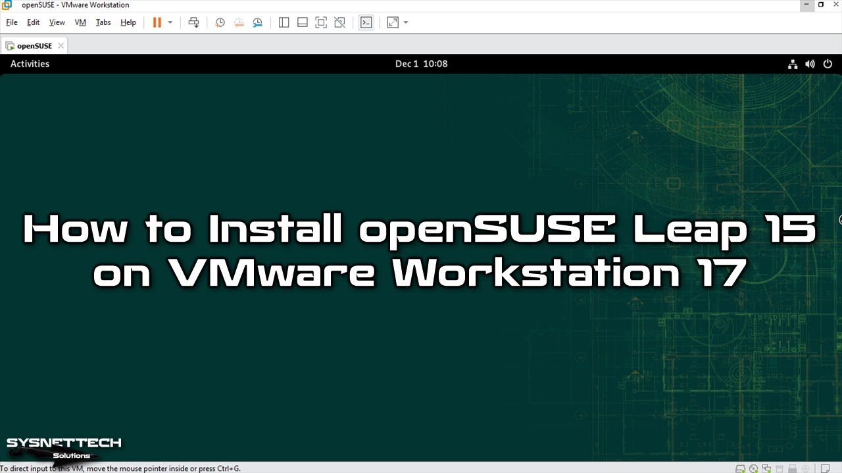Image resolution: width=842 pixels, height=473 pixels.
Task: Take a snapshot of the virtual machine
Action: click(x=220, y=22)
